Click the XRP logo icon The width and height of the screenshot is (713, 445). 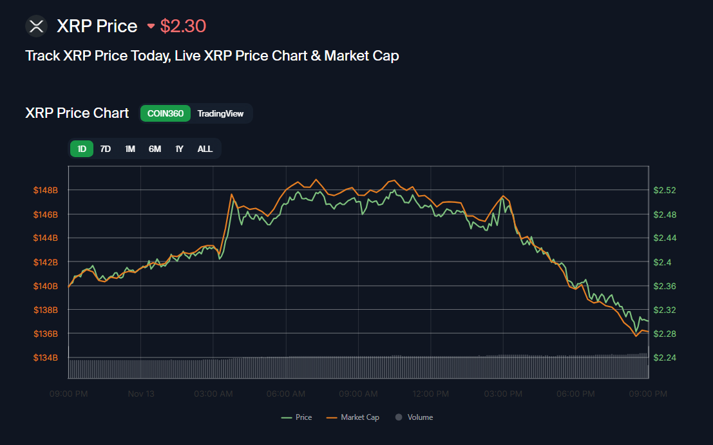click(x=36, y=26)
